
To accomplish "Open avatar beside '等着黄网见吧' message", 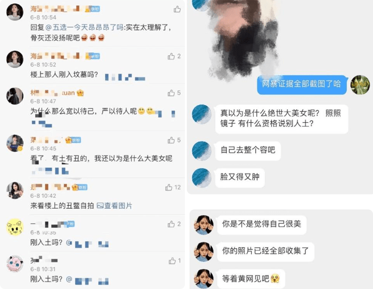I will tap(204, 279).
